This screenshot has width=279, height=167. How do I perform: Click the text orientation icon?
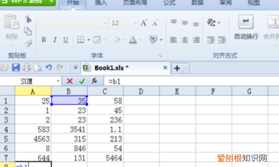coord(211,23)
